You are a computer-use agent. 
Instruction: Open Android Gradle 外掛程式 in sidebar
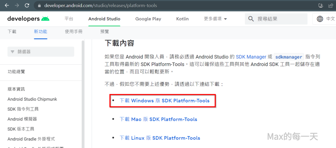click(x=31, y=139)
